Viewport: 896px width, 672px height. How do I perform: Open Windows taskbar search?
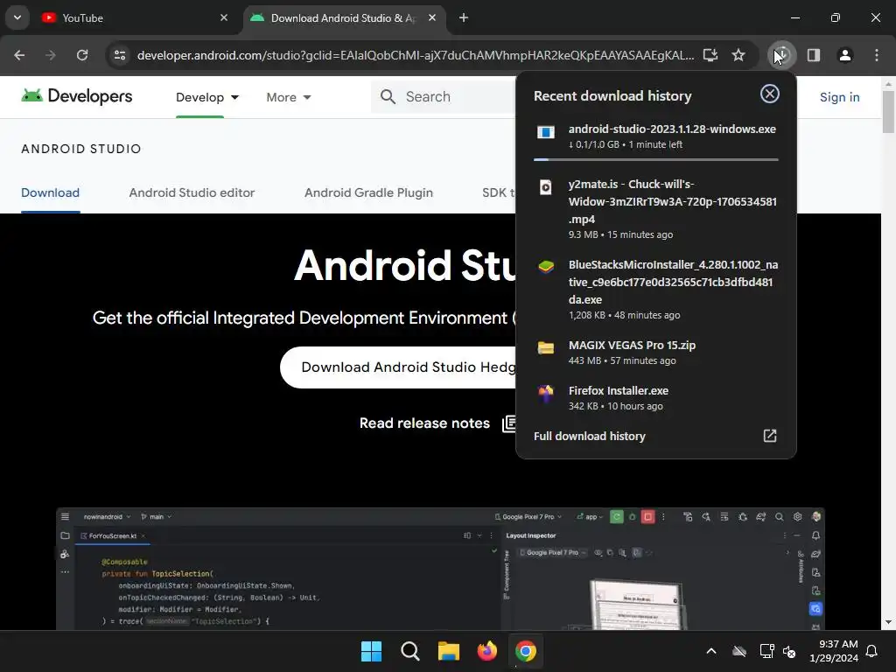point(410,651)
